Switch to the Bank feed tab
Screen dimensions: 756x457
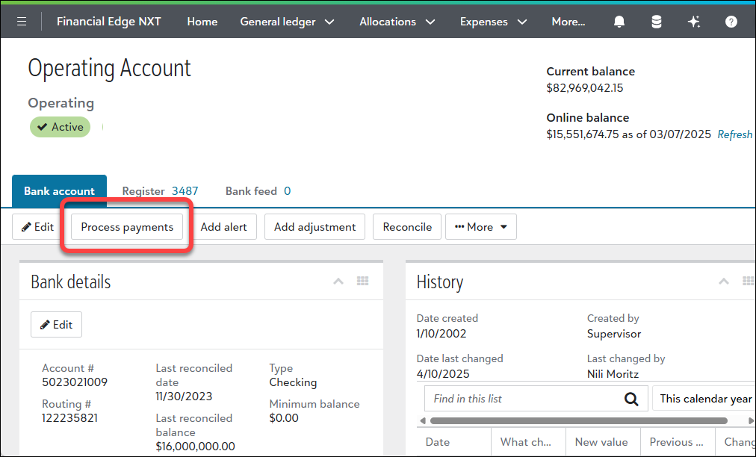[x=258, y=191]
